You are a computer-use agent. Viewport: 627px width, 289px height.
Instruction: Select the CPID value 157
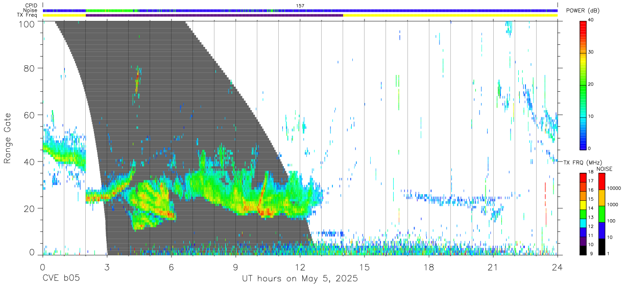(x=300, y=6)
